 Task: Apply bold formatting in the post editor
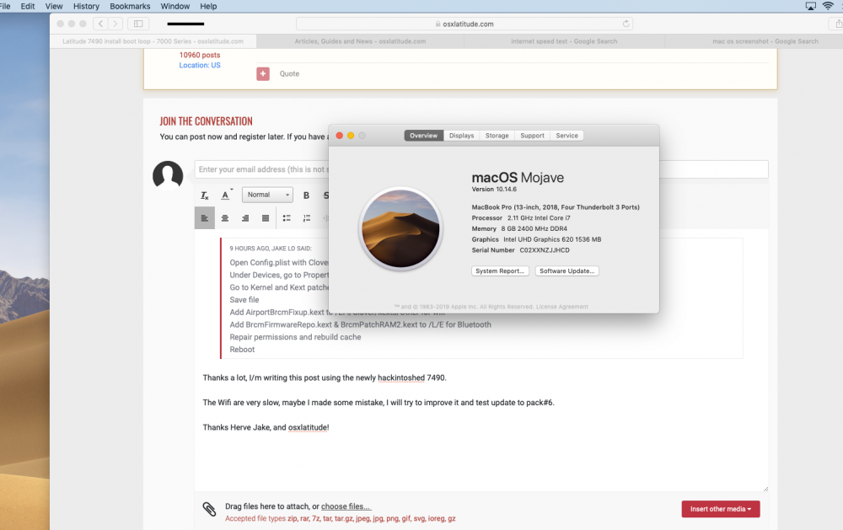306,195
